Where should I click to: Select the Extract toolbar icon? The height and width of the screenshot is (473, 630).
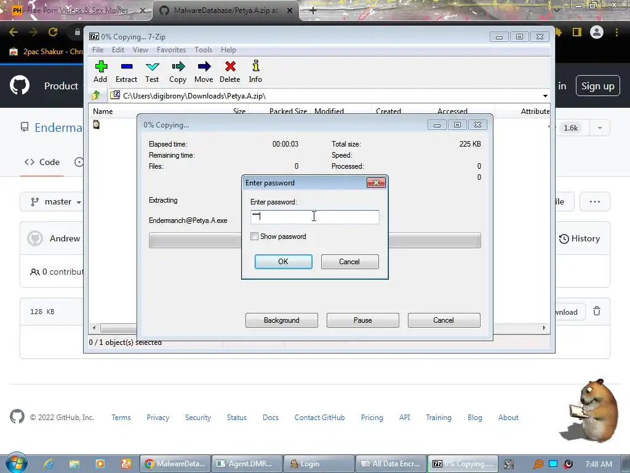pyautogui.click(x=126, y=71)
